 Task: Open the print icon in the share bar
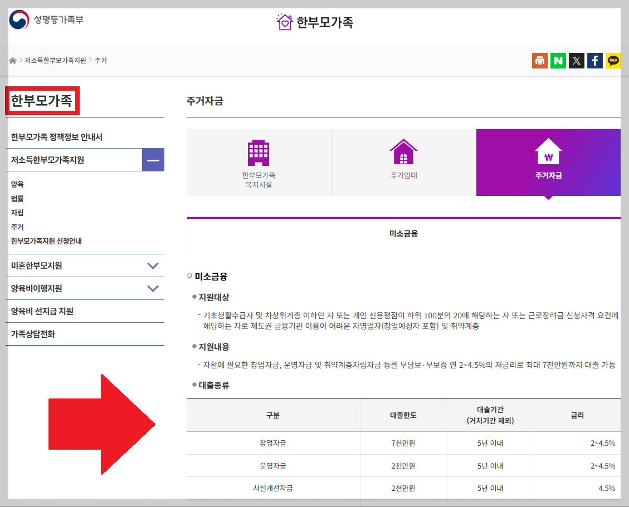539,60
